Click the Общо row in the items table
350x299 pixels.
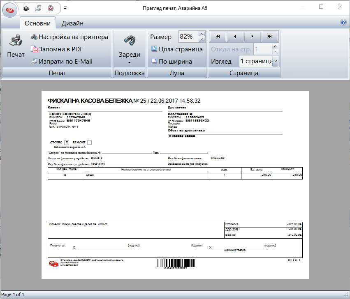[x=175, y=176]
